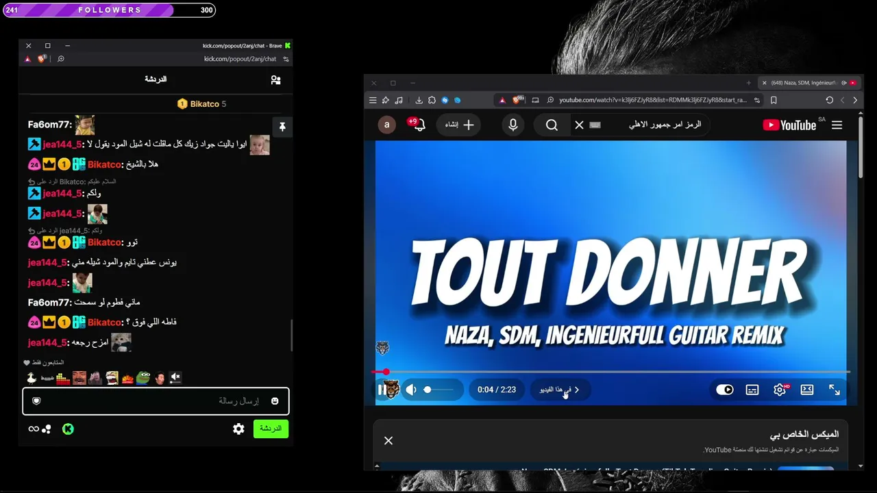This screenshot has width=877, height=493.
Task: Open extensions puzzle icon in YouTube window
Action: [432, 100]
